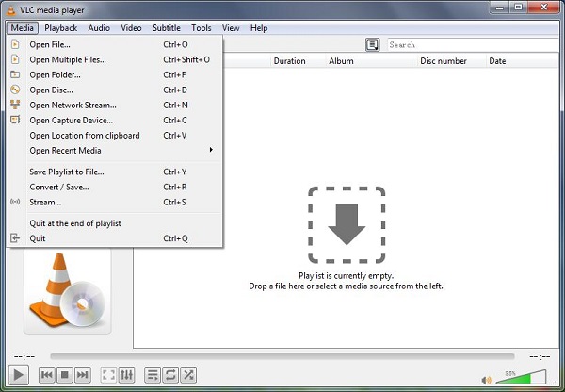
Task: Sort by Disc number column header
Action: tap(451, 61)
